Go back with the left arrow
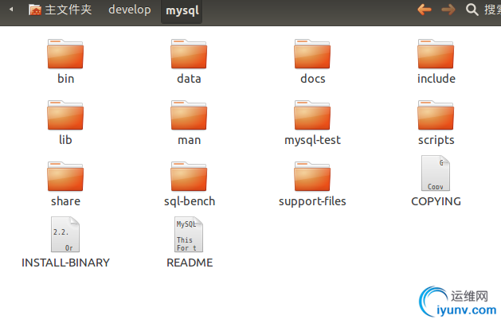 point(425,10)
